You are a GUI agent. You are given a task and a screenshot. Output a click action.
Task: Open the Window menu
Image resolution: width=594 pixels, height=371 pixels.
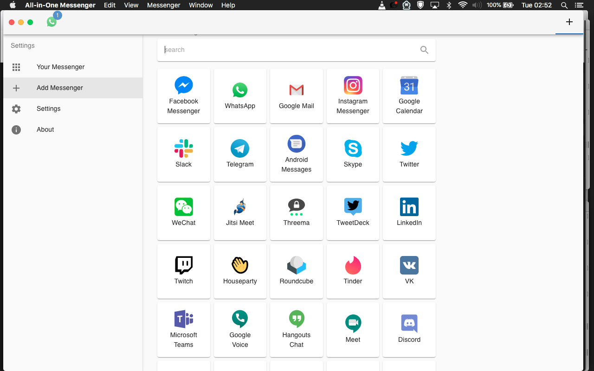(201, 5)
